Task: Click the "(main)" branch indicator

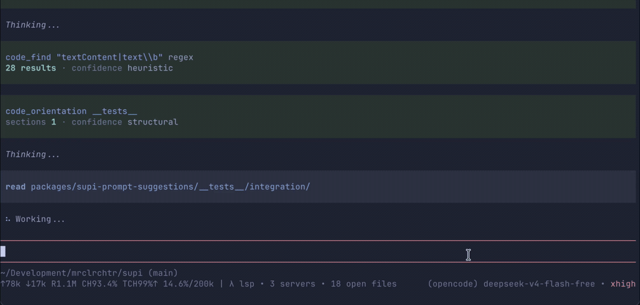Action: coord(163,273)
